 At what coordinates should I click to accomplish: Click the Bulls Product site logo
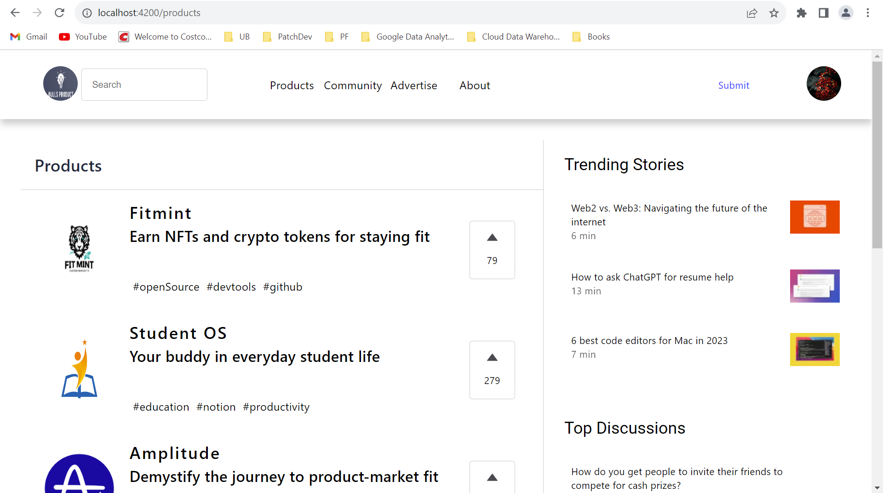pos(60,83)
